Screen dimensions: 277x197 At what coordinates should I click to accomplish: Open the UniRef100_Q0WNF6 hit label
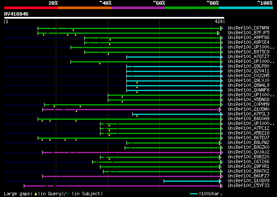click(x=248, y=90)
